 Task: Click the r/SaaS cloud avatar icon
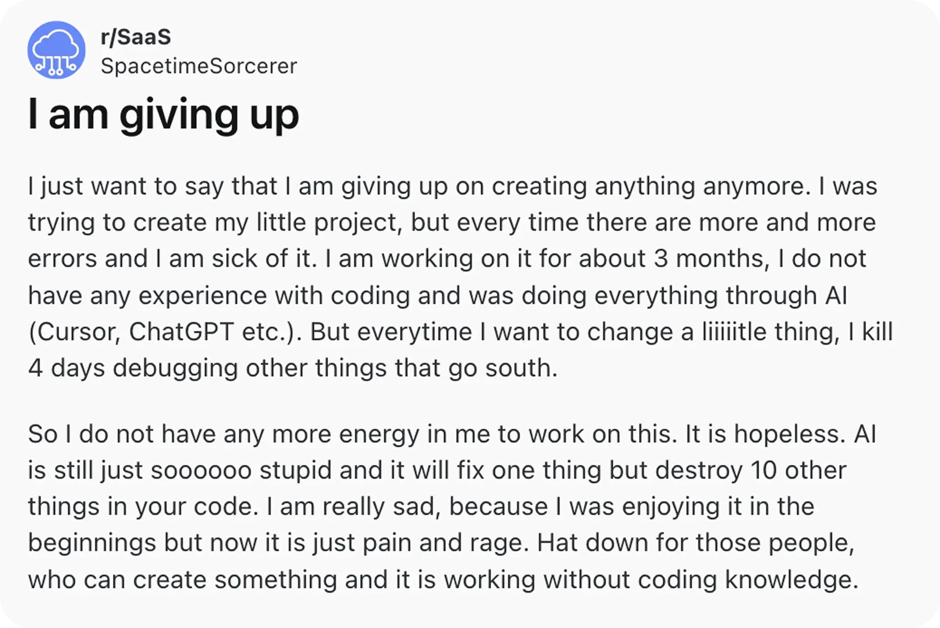click(56, 50)
